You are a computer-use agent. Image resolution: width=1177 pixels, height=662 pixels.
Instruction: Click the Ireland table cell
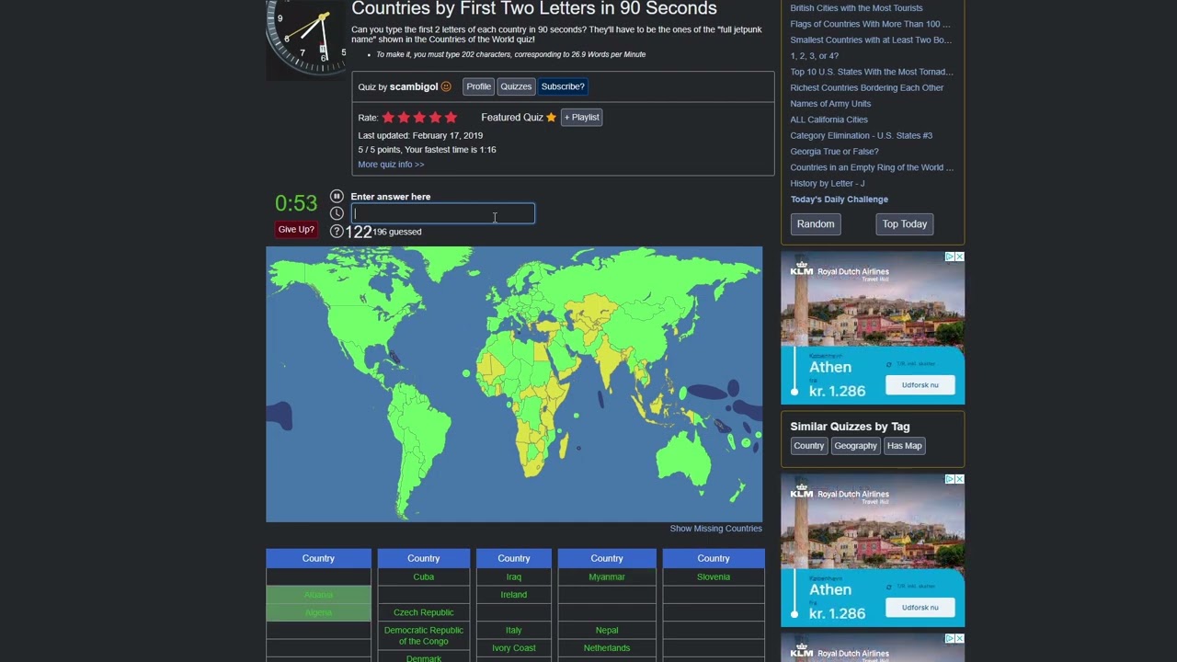[514, 595]
